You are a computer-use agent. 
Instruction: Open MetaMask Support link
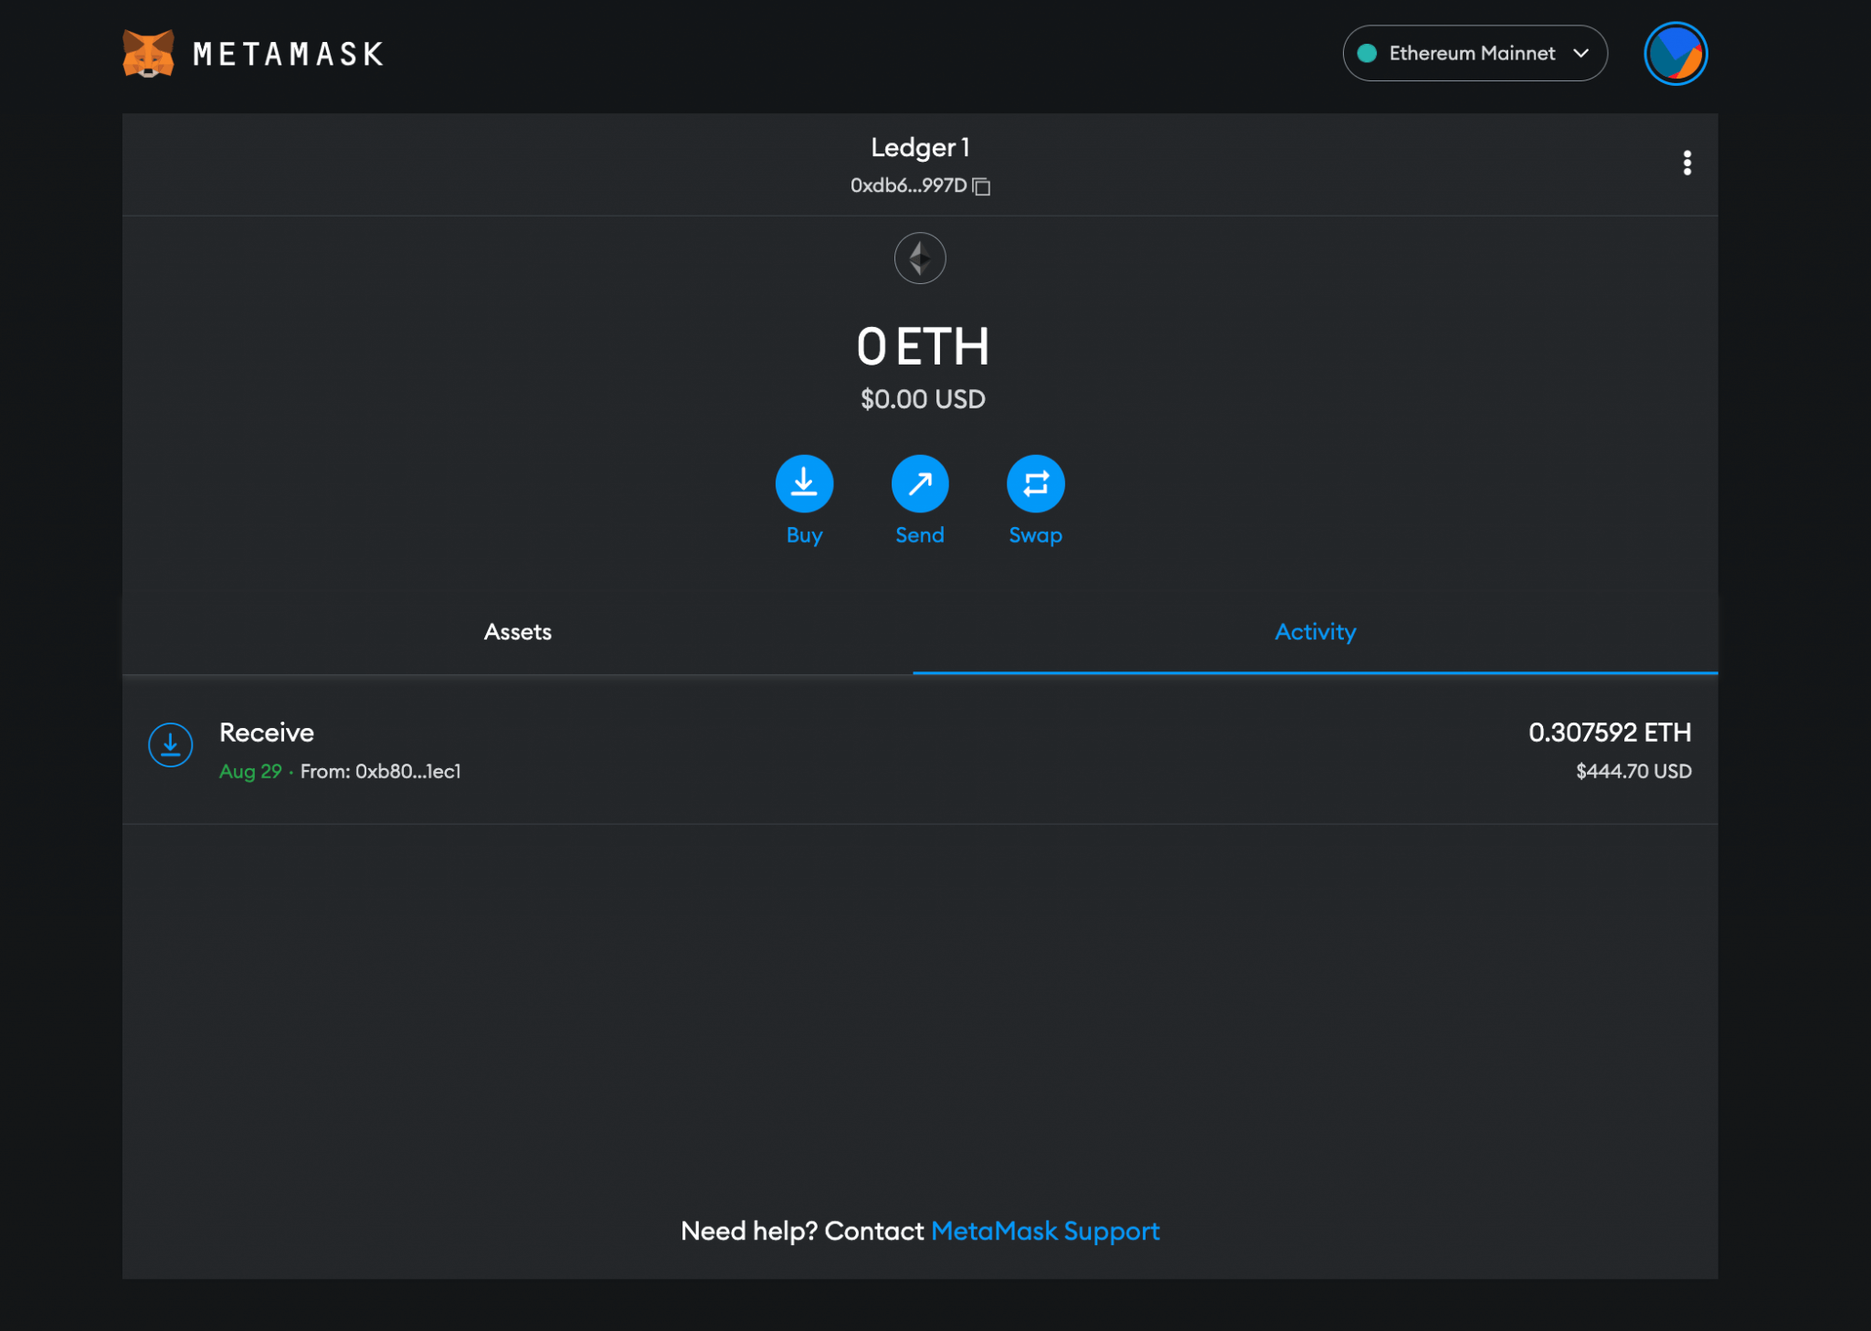(x=1045, y=1231)
